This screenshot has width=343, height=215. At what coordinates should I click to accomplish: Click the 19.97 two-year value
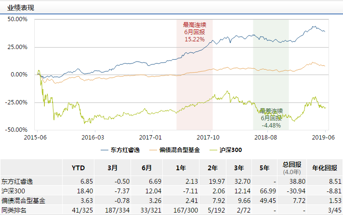217,181
